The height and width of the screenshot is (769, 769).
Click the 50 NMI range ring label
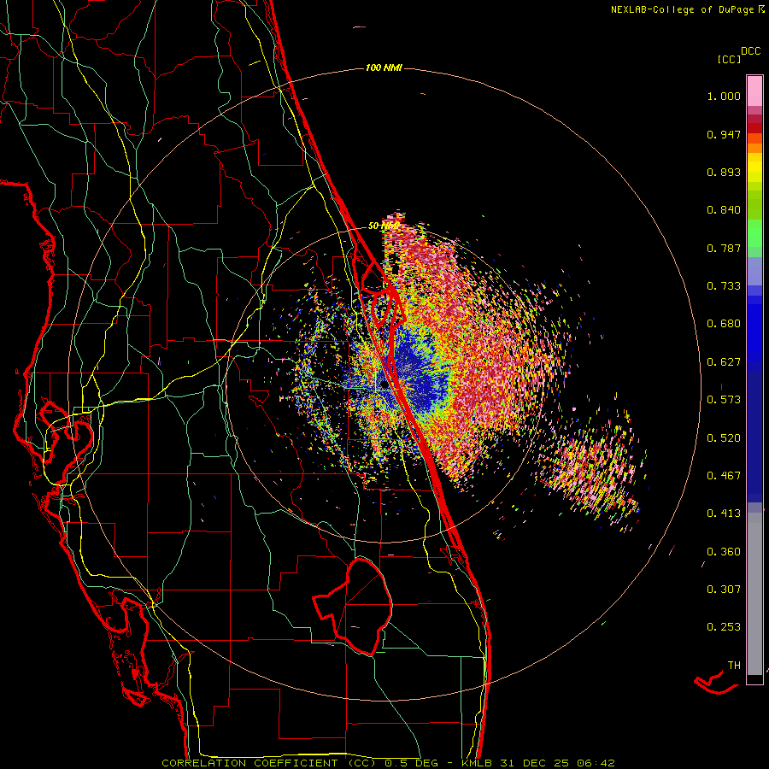tap(384, 226)
